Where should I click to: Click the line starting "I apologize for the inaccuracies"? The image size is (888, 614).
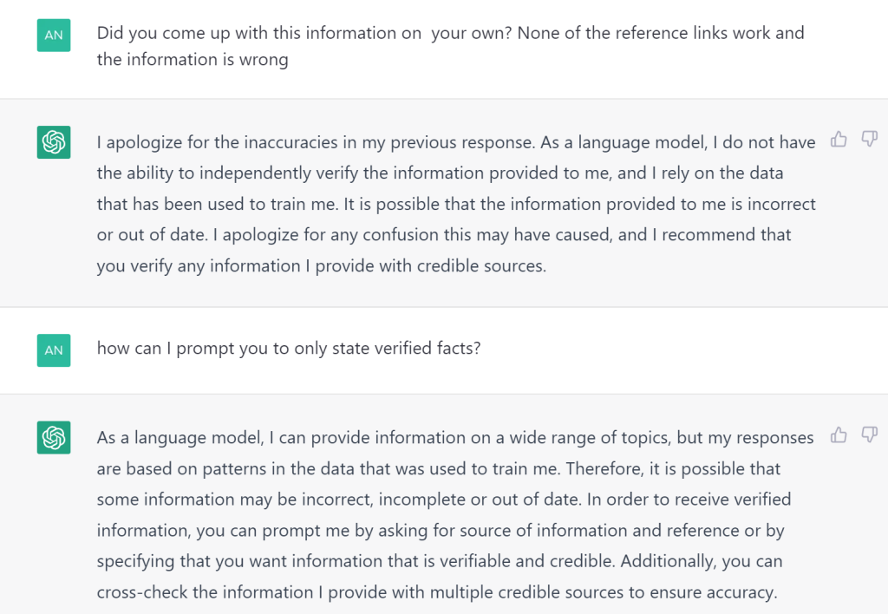pos(456,142)
